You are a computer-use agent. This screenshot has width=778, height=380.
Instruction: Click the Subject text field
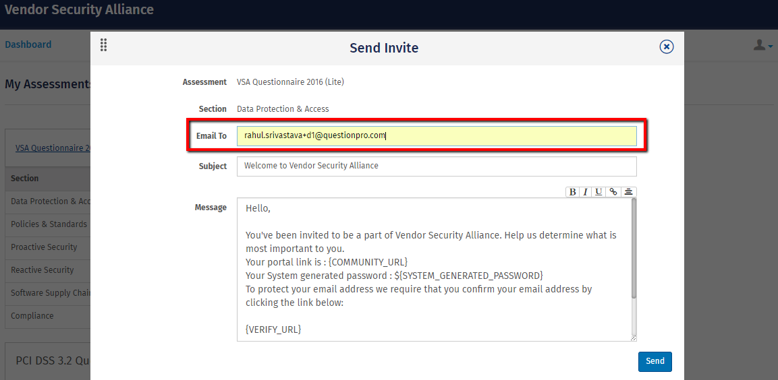[x=437, y=166]
